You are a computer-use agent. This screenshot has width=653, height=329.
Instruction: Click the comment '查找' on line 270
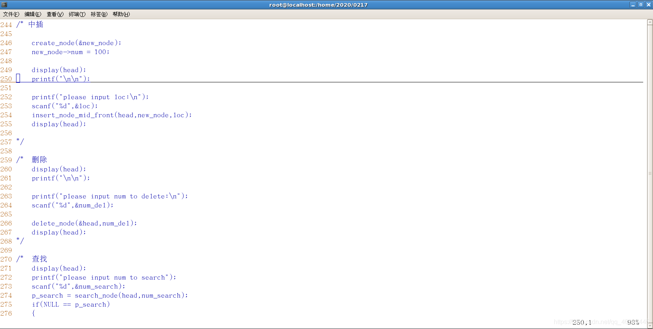39,259
